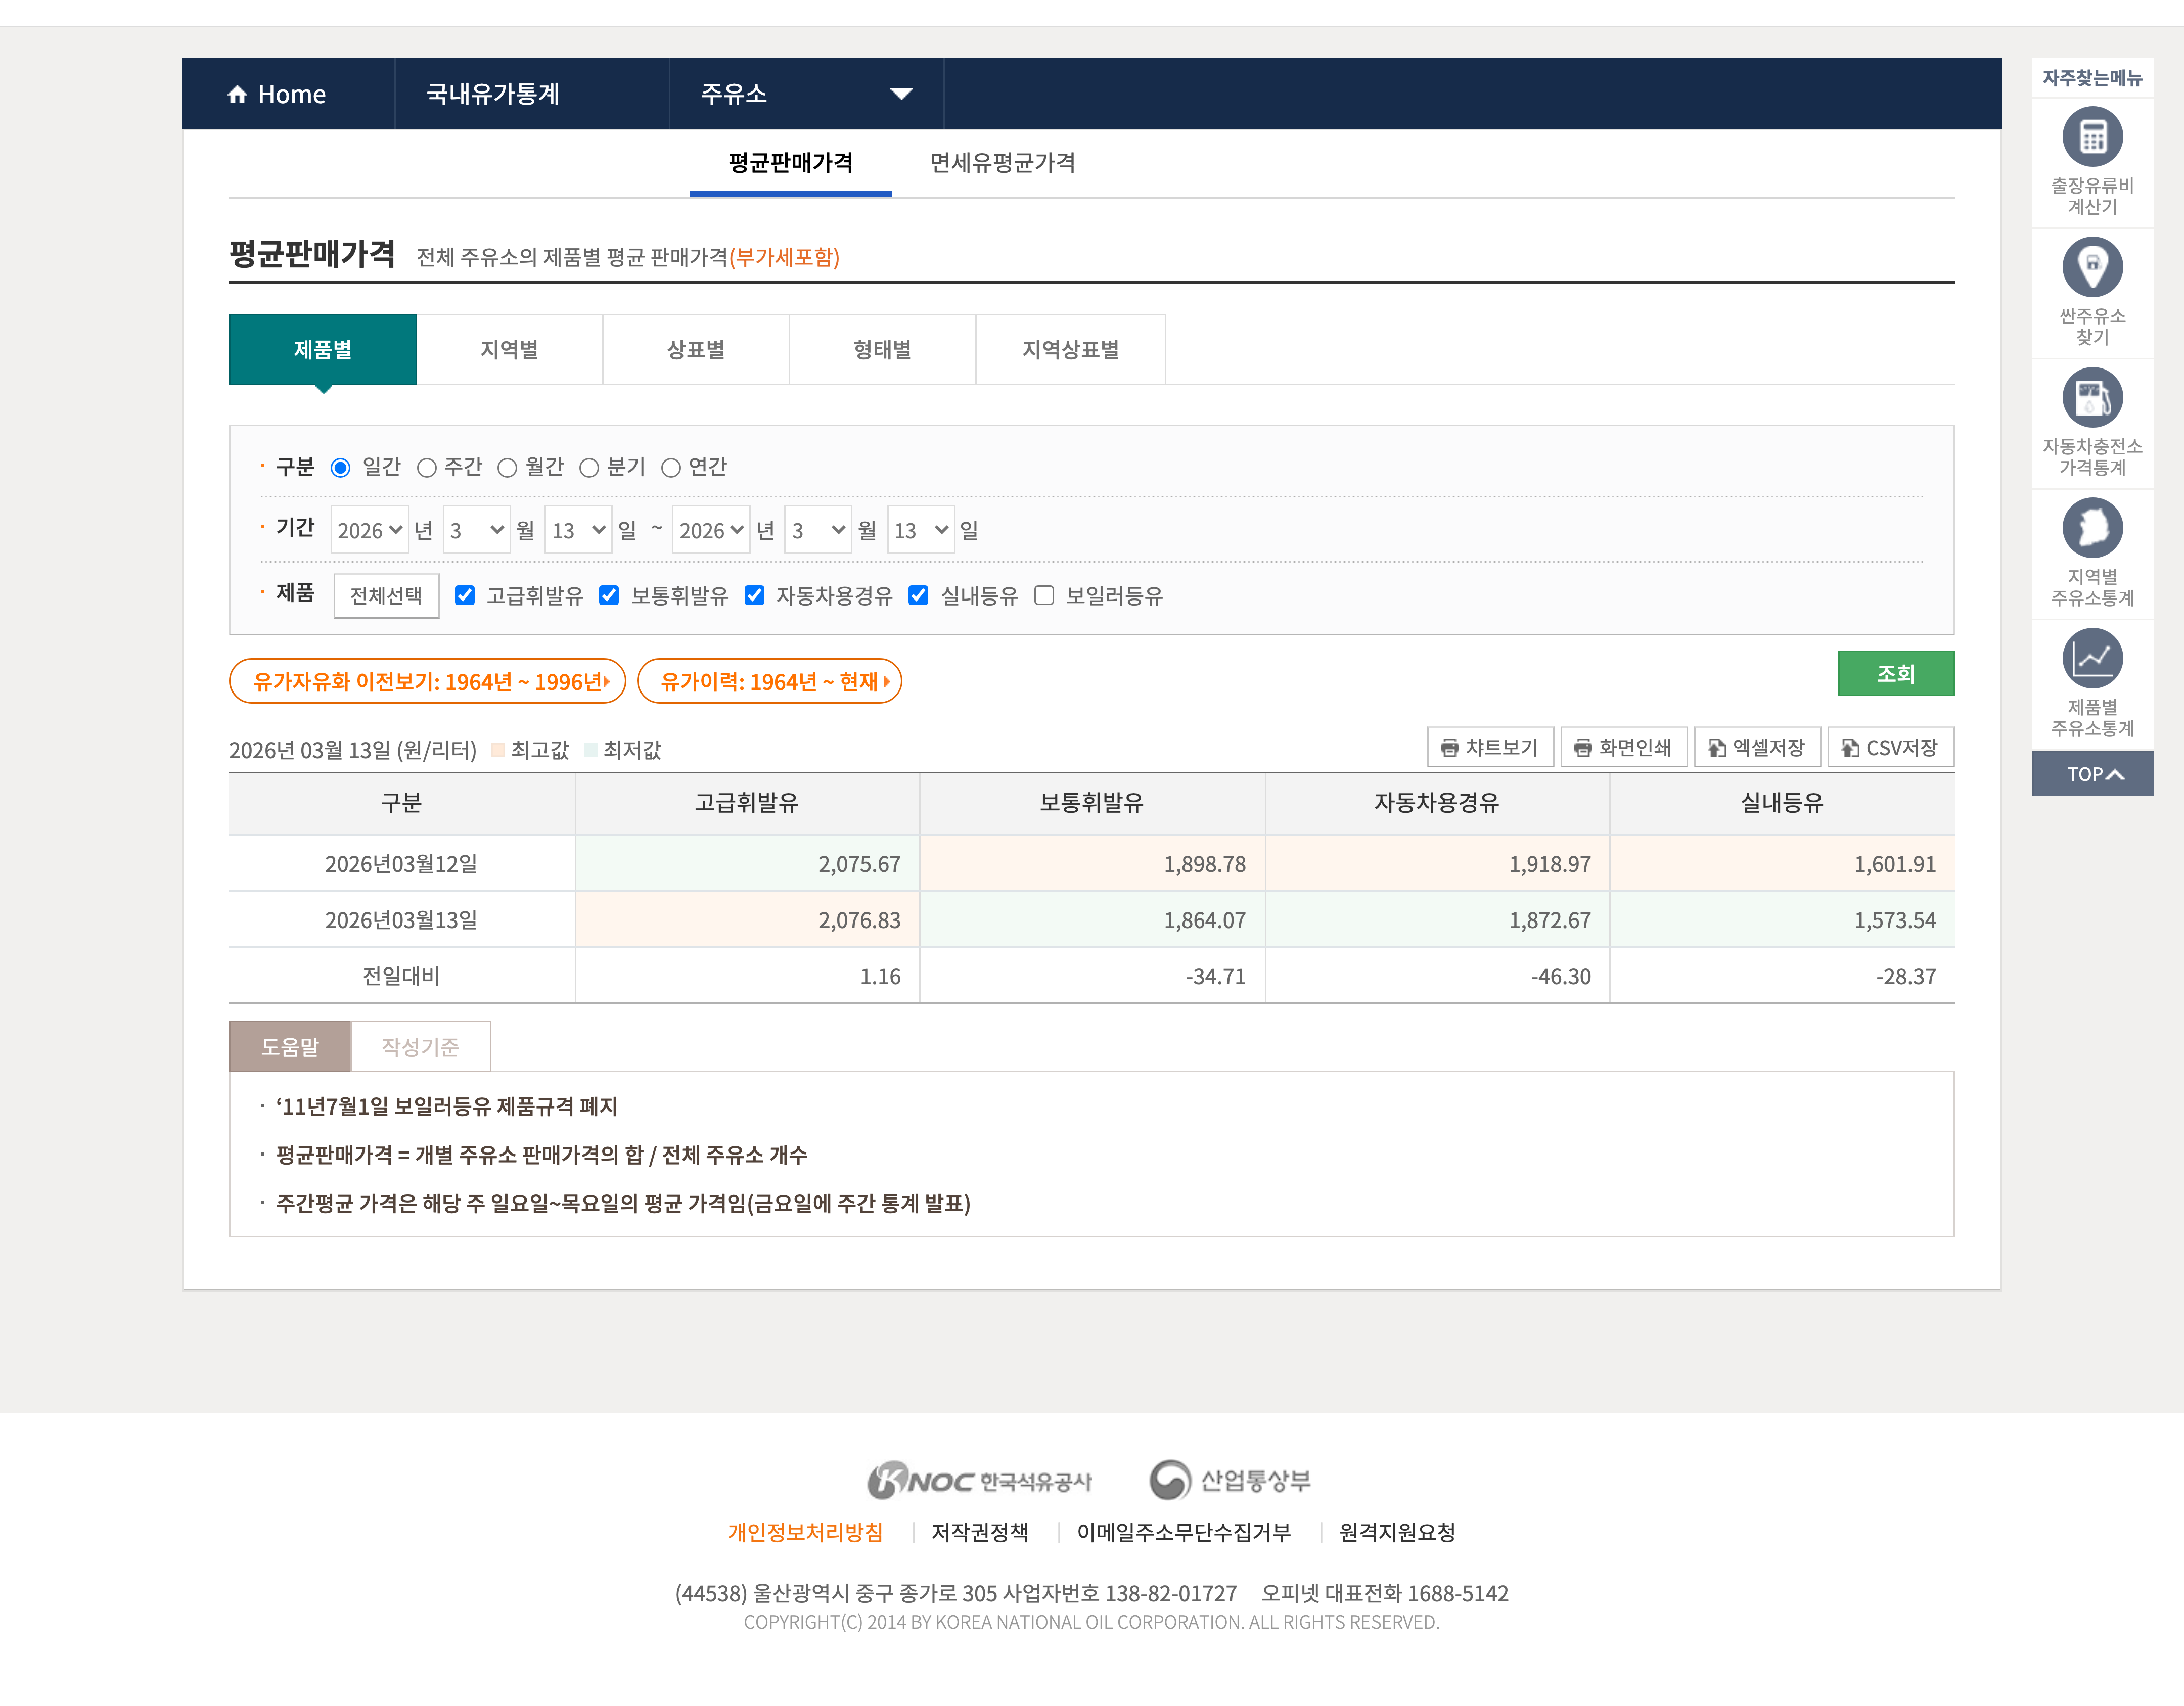This screenshot has height=1706, width=2184.
Task: Click the Home house icon
Action: click(237, 94)
